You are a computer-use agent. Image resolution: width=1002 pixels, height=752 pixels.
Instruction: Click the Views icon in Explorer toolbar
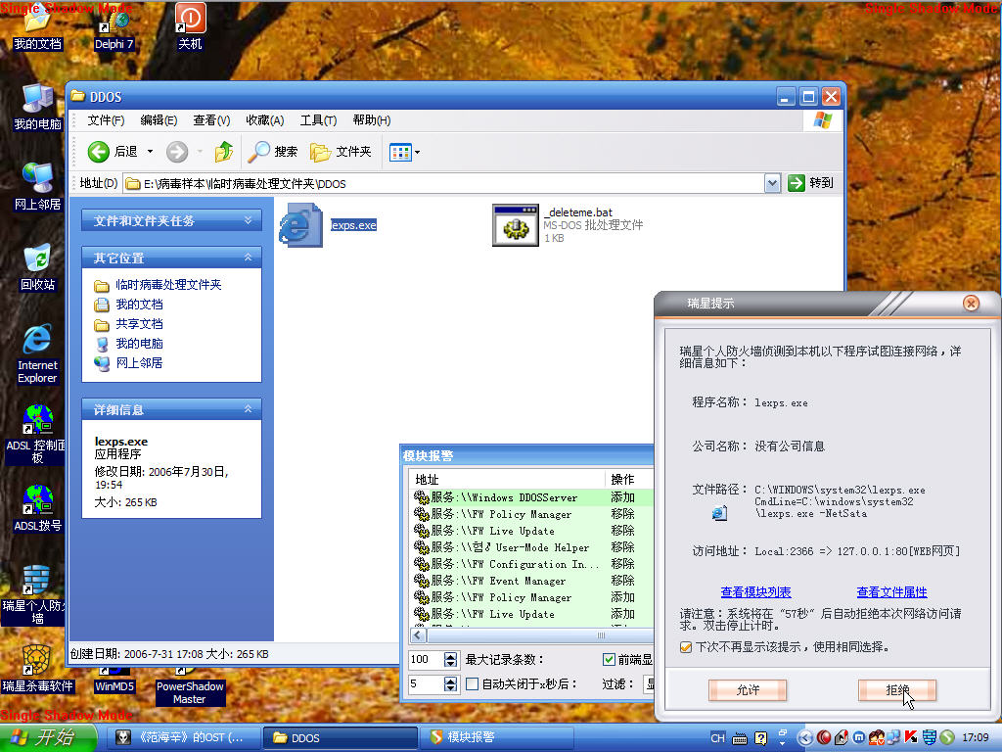click(400, 152)
